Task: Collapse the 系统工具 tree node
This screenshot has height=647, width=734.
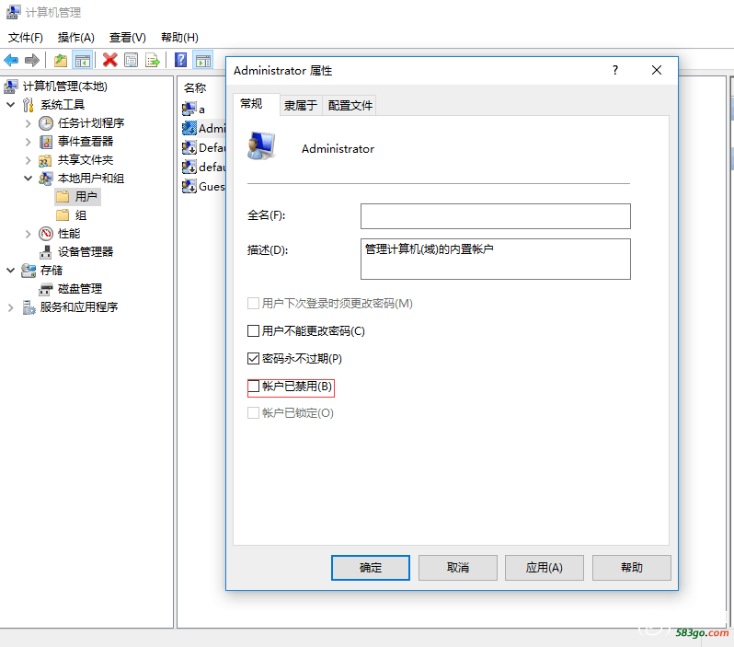Action: [11, 105]
